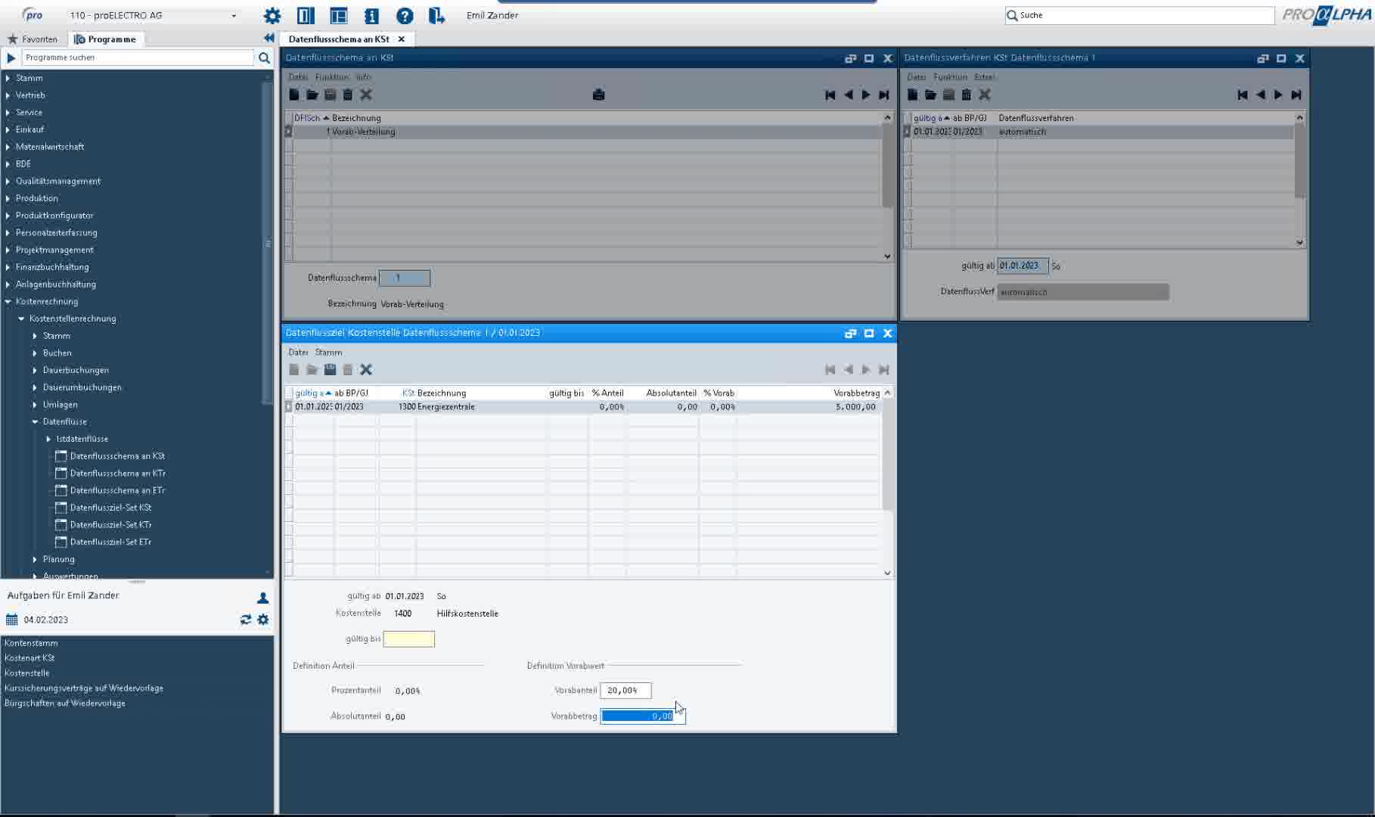Close the Datenflussschema an KSt document tab
This screenshot has height=817, width=1375.
402,39
